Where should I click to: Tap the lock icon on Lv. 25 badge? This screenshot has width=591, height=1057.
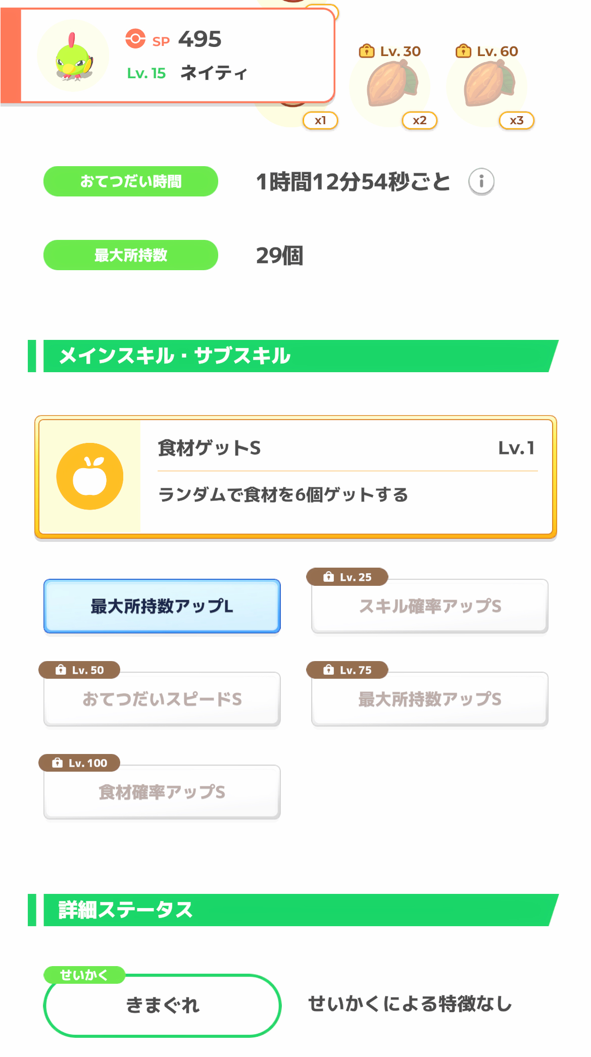click(x=329, y=577)
